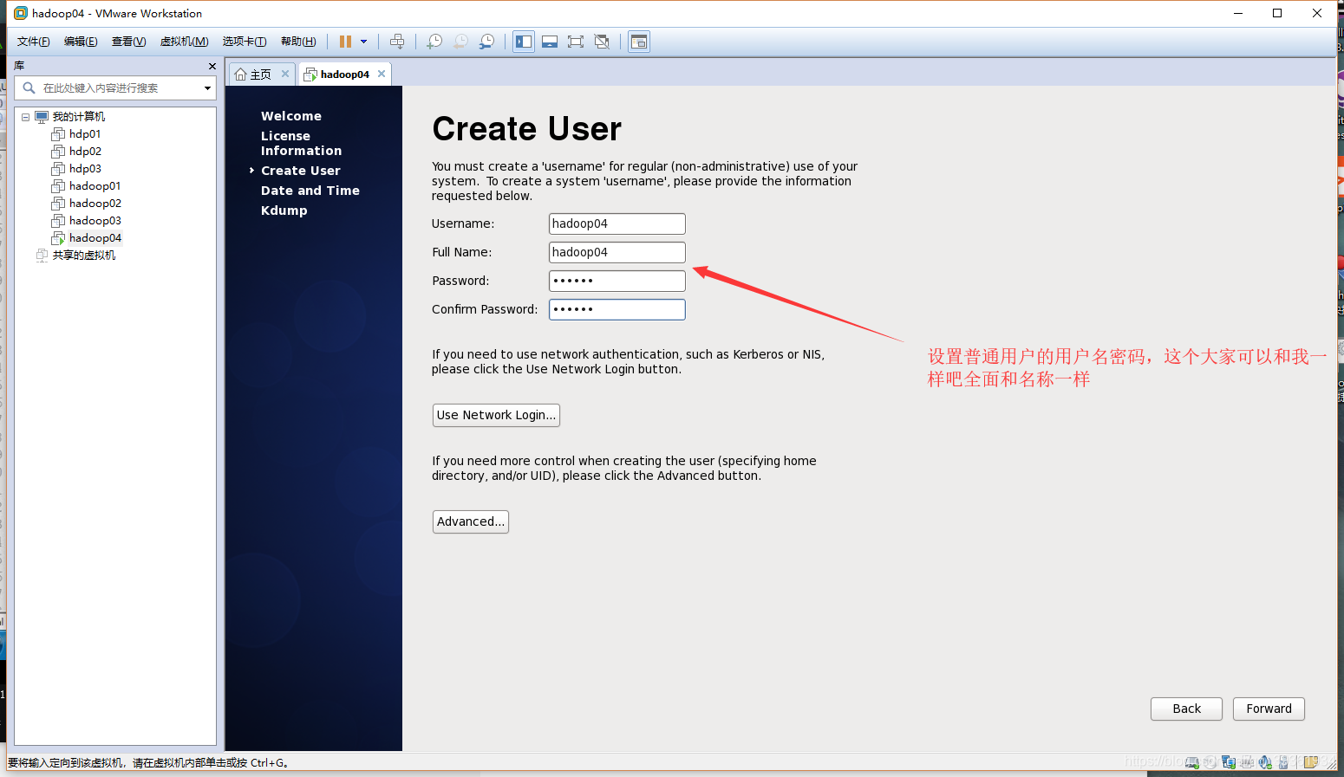This screenshot has width=1344, height=777.
Task: Pause the virtual machine with the orange pause icon
Action: pyautogui.click(x=345, y=42)
